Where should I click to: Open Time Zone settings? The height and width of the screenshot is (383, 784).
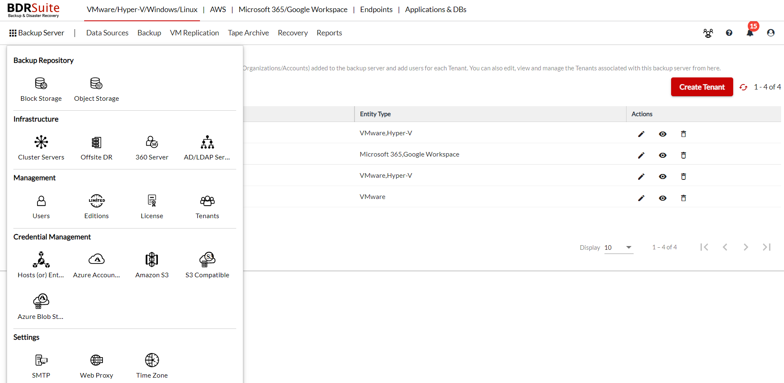(152, 366)
